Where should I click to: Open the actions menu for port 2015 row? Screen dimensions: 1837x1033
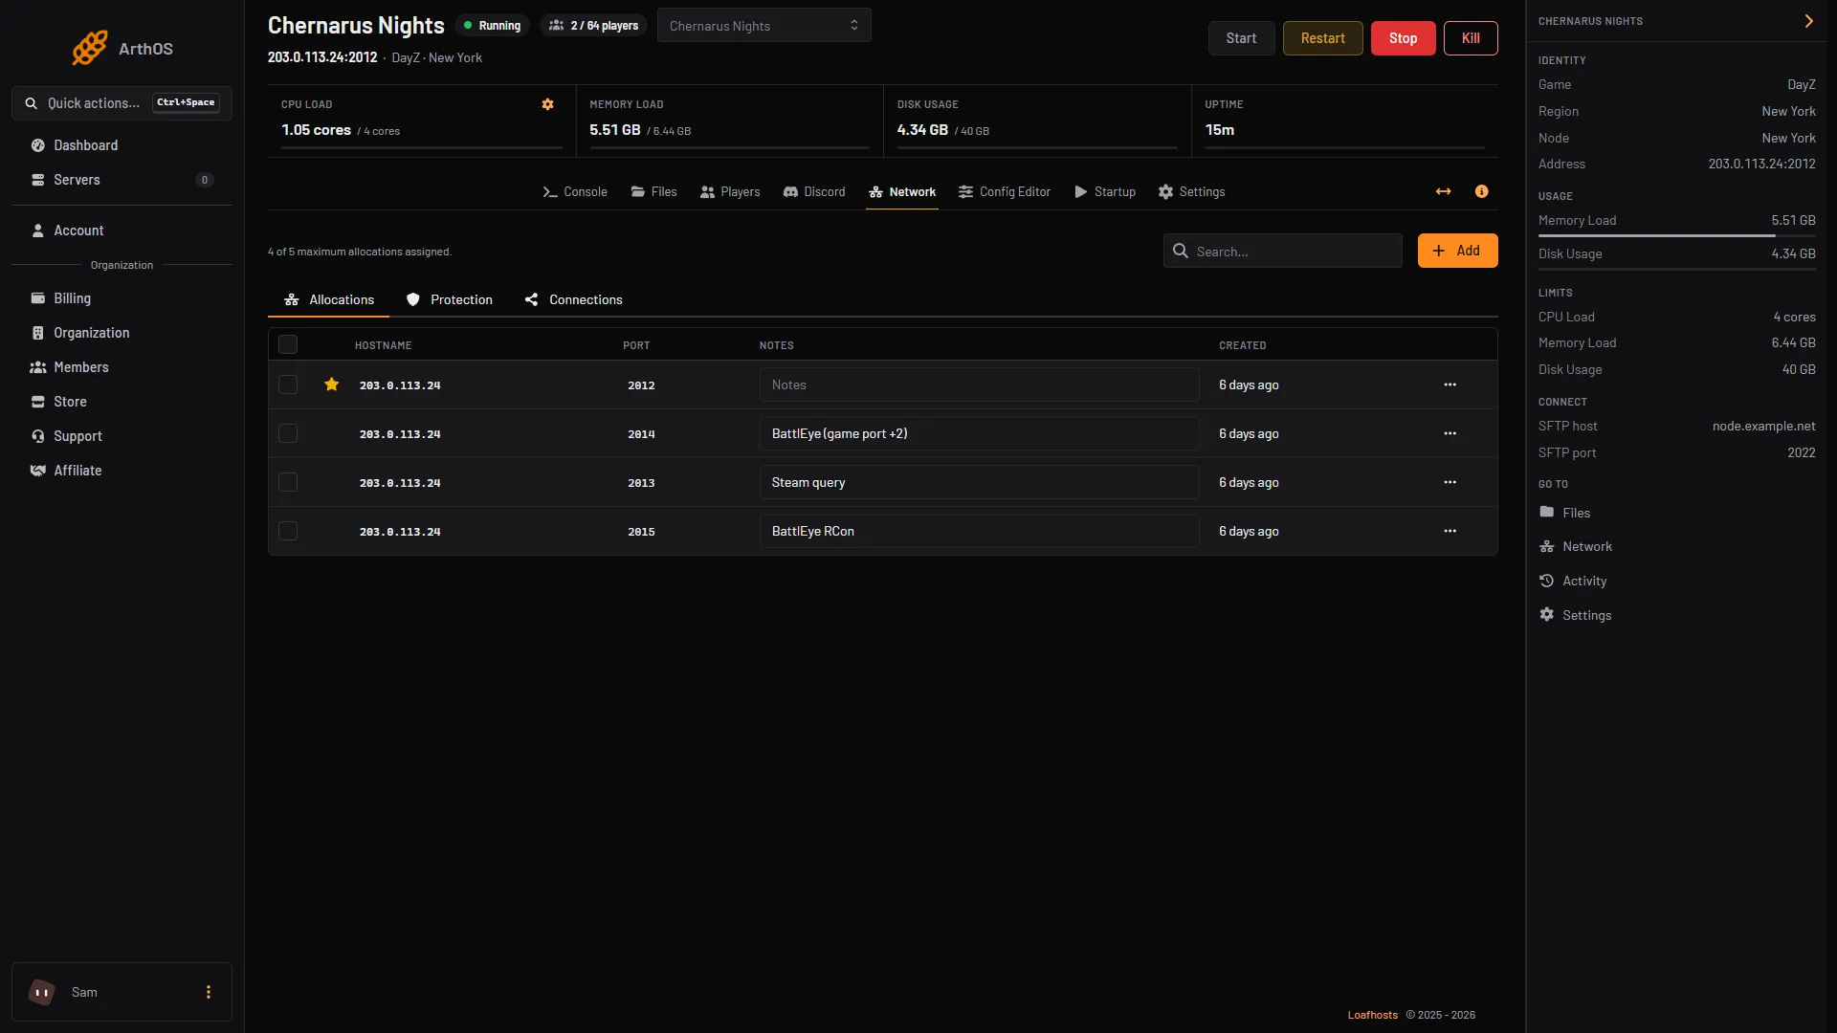tap(1450, 531)
